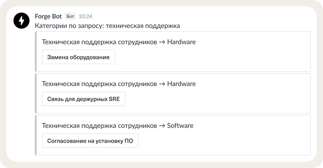The image size is (323, 168).
Task: Click the gray left bar of the Software card
Action: tap(36, 135)
